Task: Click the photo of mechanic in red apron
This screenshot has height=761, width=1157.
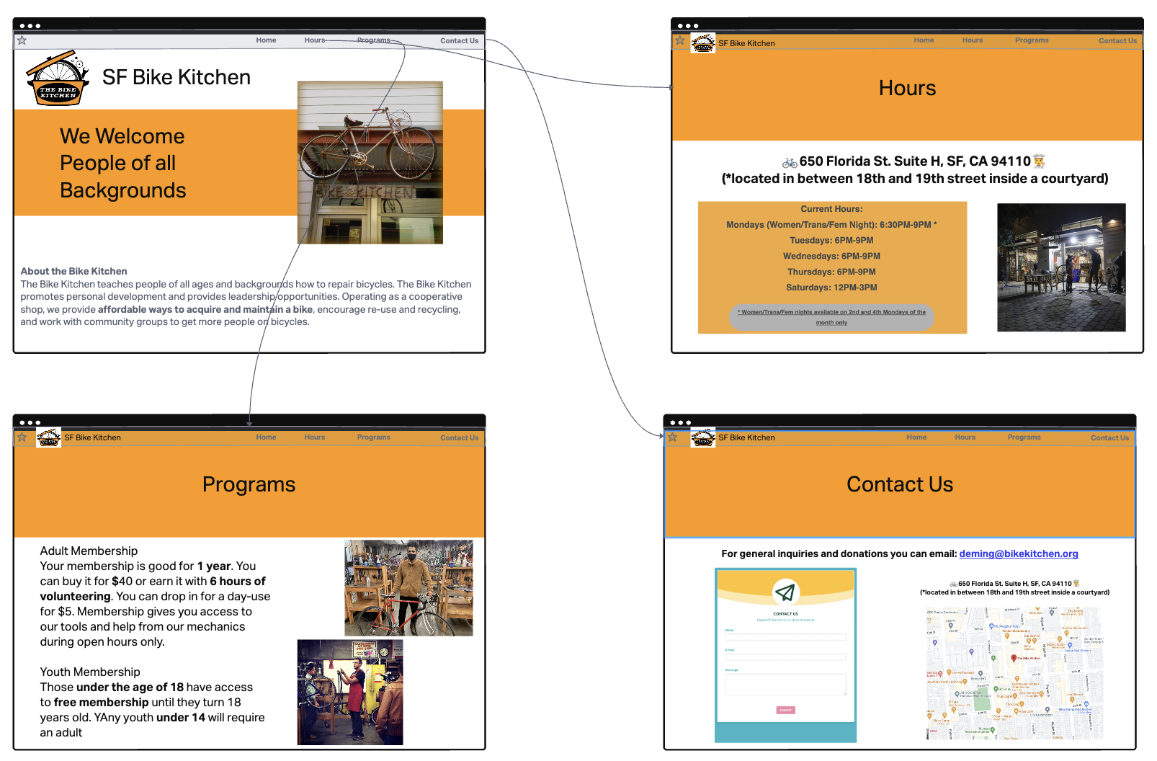Action: (350, 692)
